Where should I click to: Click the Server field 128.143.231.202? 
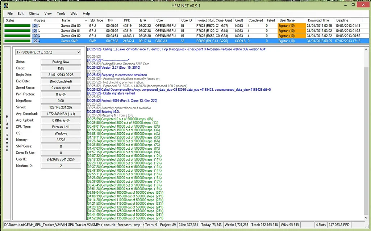coord(61,107)
